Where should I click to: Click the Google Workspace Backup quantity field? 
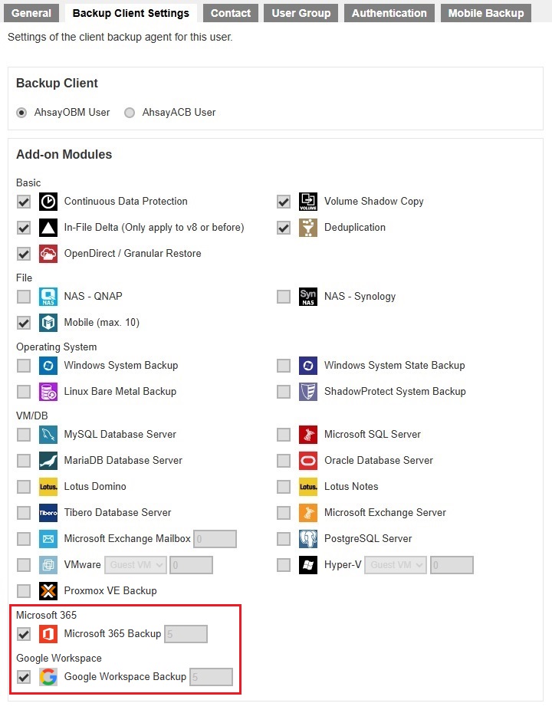tap(212, 677)
